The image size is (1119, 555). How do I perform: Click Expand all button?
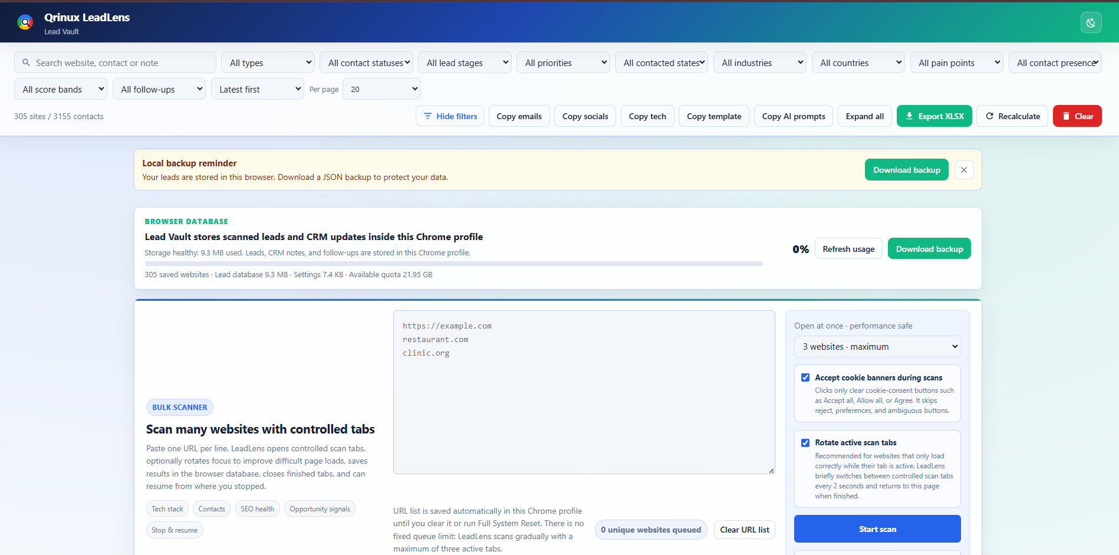(x=865, y=116)
